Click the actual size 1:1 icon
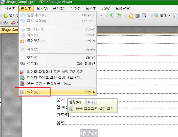The height and width of the screenshot is (137, 178). [x=175, y=16]
